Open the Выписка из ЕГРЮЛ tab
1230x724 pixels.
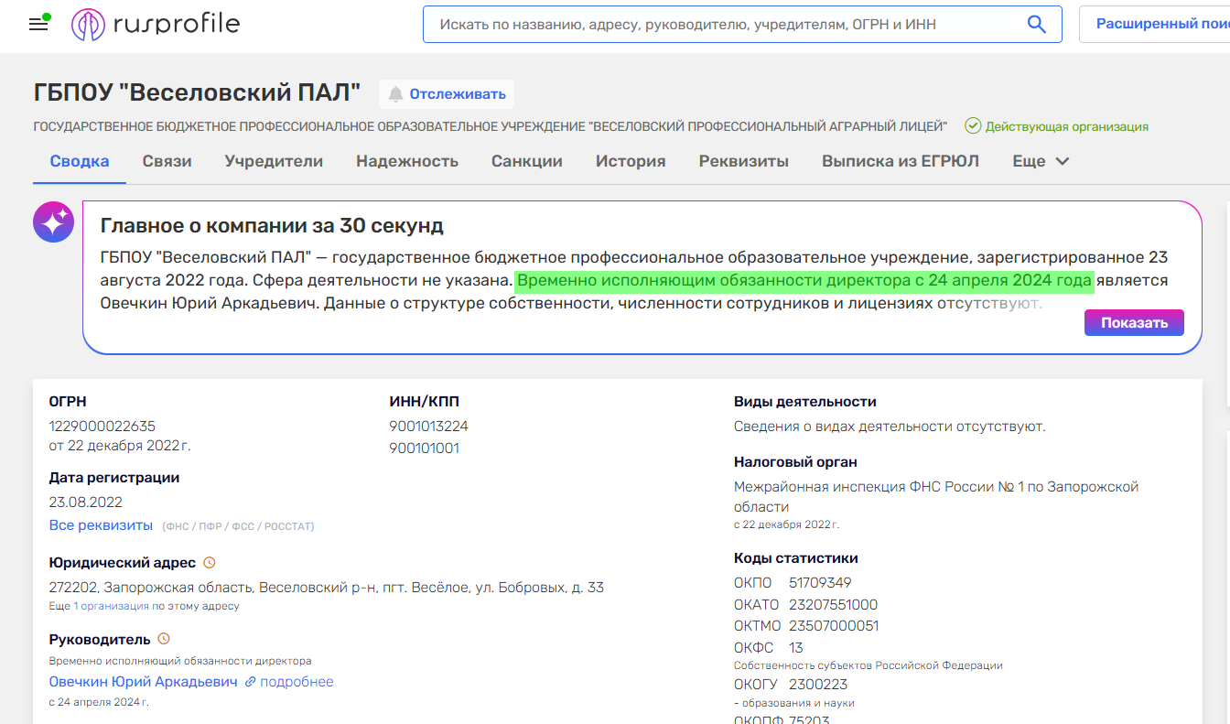click(900, 161)
